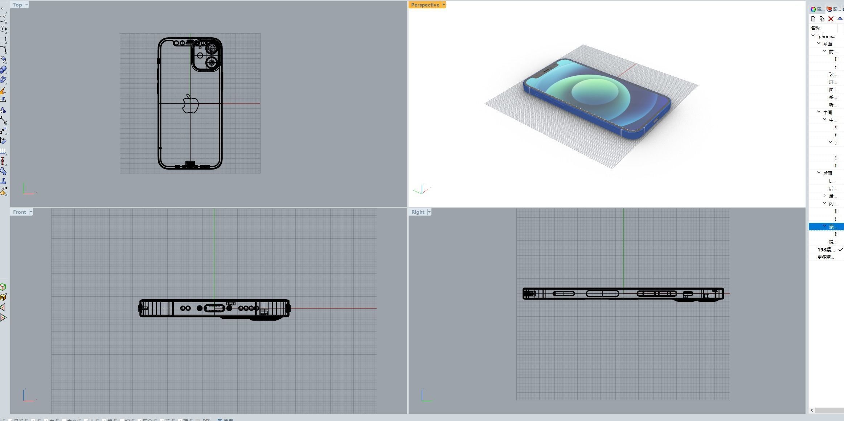Open the Front viewport dropdown arrow
This screenshot has width=844, height=421.
(31, 212)
